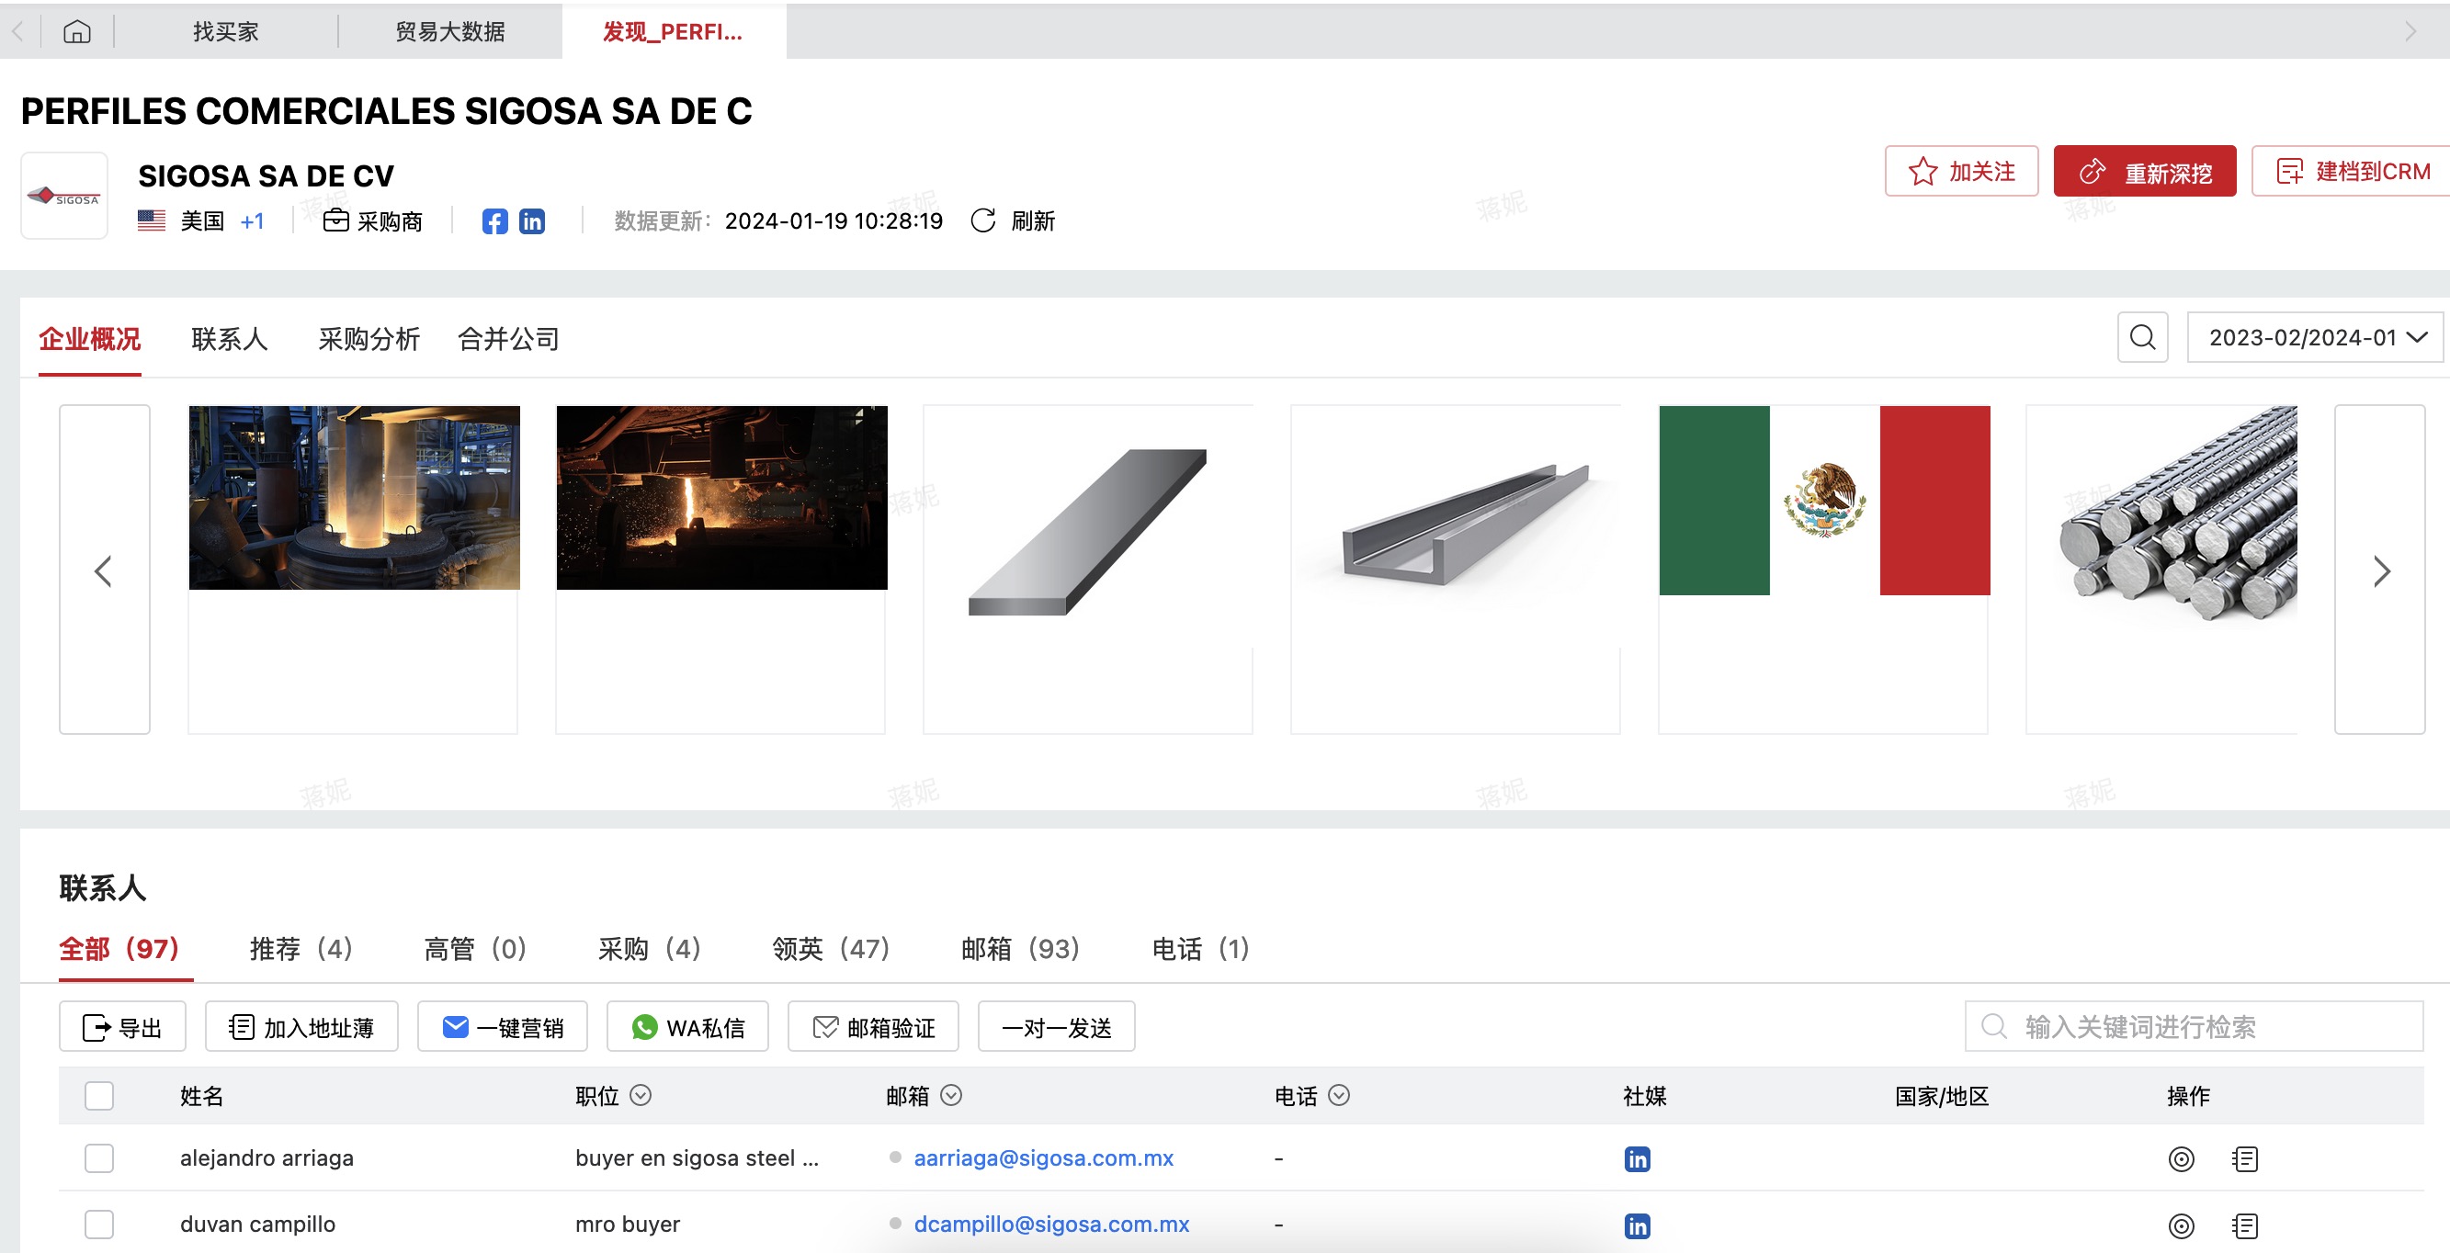Click the keyword search input field
This screenshot has height=1253, width=2450.
[2187, 1027]
